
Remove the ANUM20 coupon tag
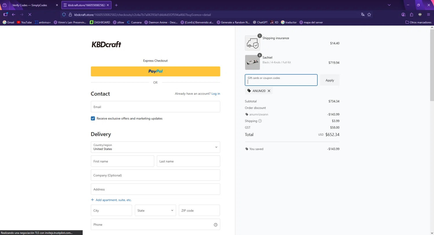269,91
